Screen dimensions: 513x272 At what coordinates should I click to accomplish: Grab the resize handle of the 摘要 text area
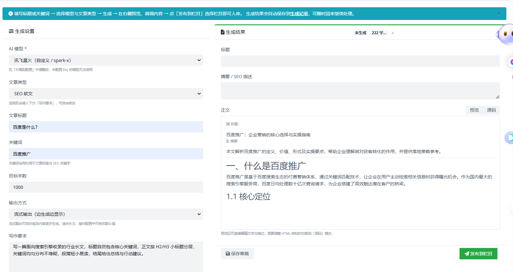497,97
